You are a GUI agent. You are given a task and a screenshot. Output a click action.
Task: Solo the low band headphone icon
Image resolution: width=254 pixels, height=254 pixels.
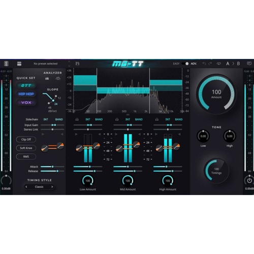point(77,119)
